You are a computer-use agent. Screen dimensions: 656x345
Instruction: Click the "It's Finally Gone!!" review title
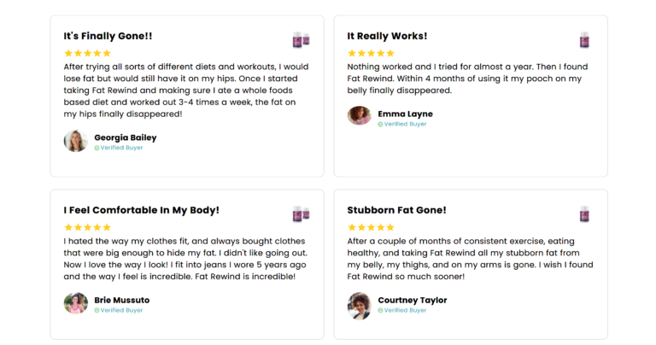(x=108, y=36)
